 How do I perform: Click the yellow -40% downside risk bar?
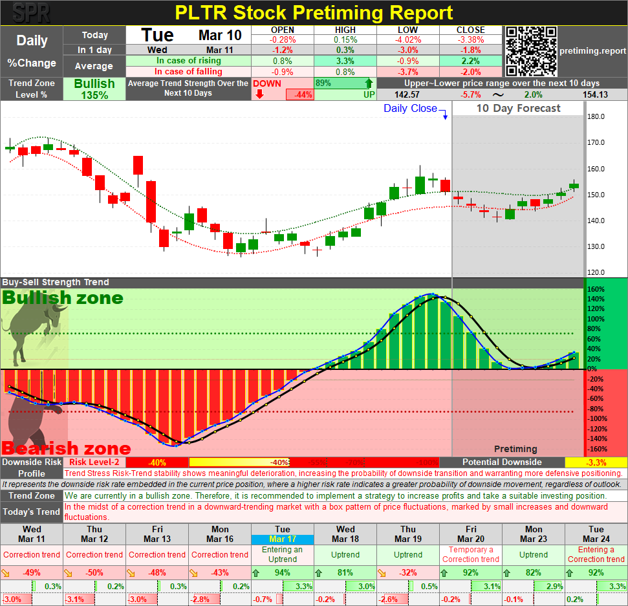(x=239, y=462)
